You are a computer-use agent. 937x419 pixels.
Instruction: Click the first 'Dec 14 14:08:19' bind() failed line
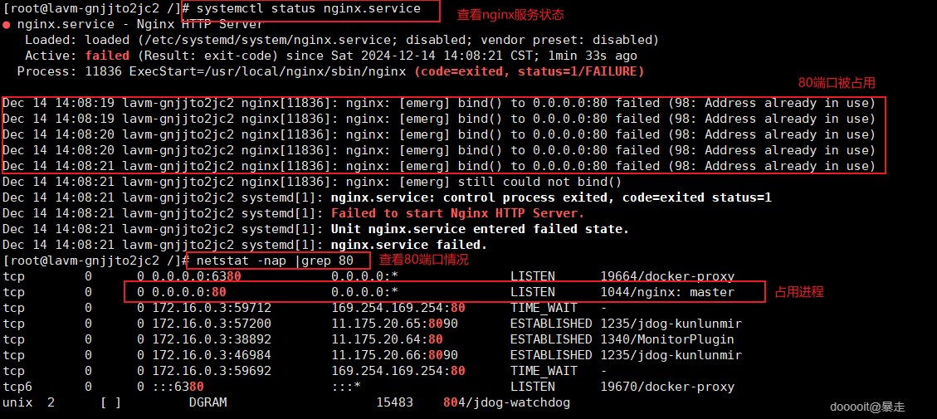pyautogui.click(x=438, y=103)
